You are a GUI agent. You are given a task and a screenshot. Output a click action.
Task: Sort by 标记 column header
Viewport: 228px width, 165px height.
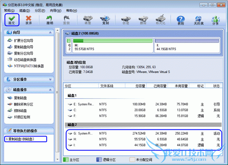click(197, 86)
